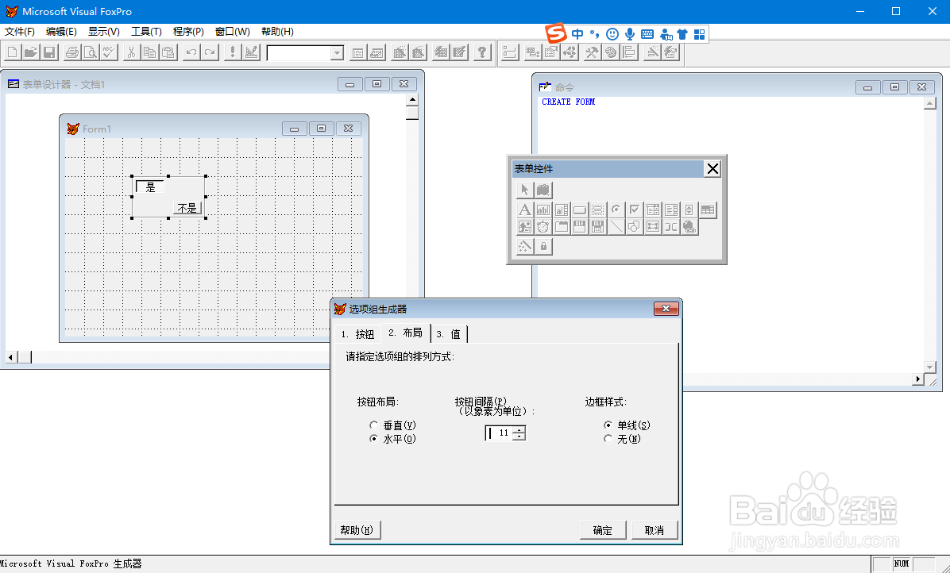Click the Cut scissors icon
The image size is (950, 573).
tap(131, 52)
